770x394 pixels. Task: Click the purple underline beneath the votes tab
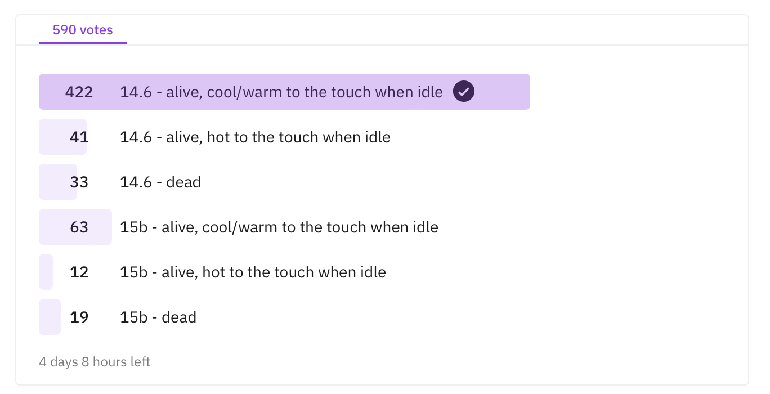82,42
